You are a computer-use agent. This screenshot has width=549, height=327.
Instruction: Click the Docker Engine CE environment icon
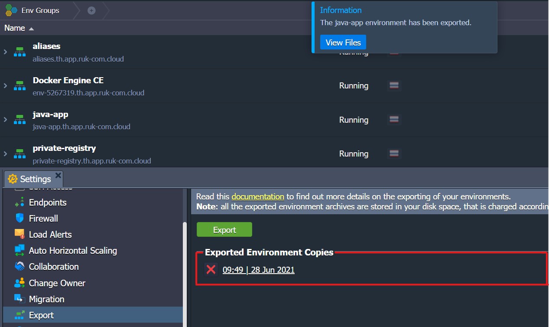[19, 86]
